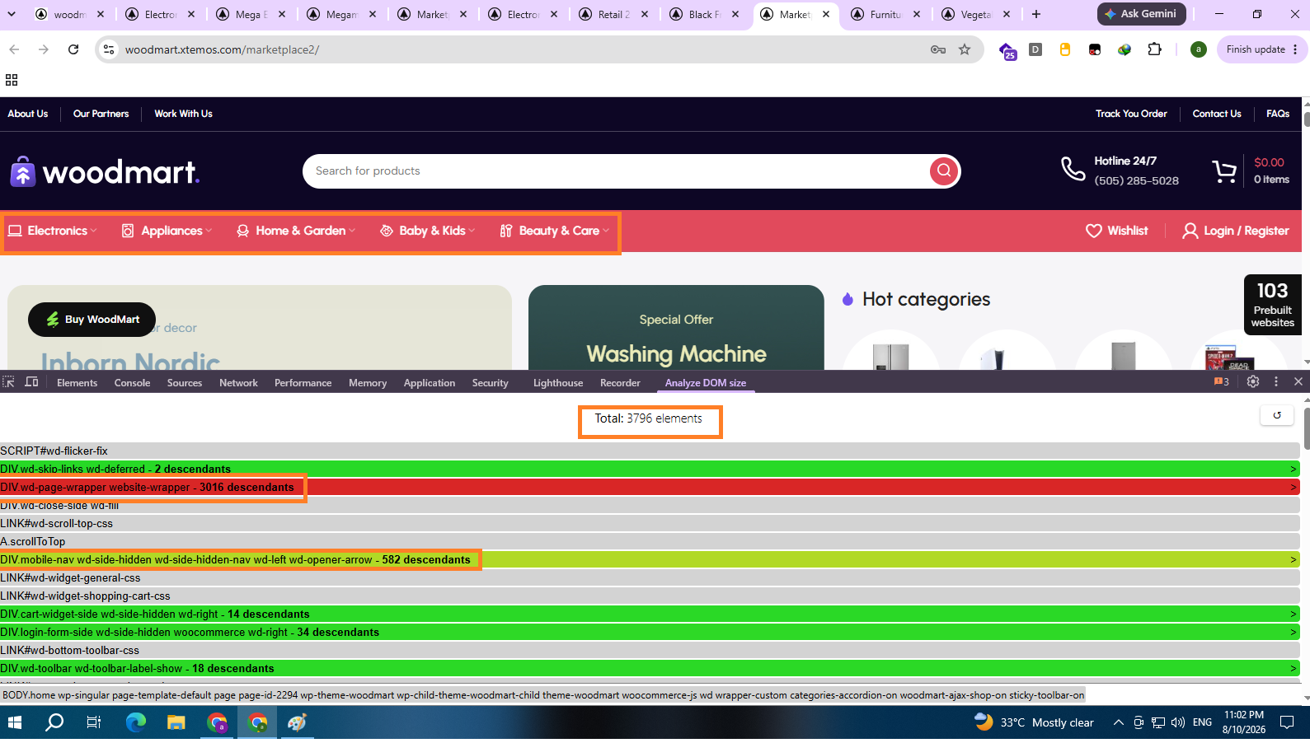Open site information icon beside the URL

(x=109, y=49)
